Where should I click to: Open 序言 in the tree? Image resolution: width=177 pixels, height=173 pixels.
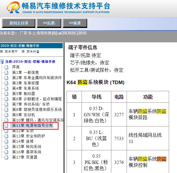16,67
